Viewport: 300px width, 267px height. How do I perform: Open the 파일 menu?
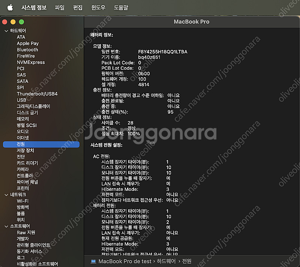[x=60, y=7]
